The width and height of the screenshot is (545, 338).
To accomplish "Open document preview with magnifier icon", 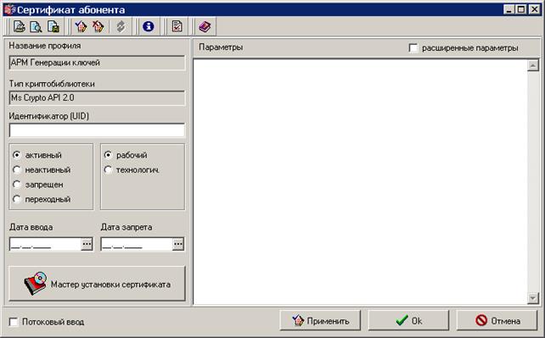I will pyautogui.click(x=36, y=27).
